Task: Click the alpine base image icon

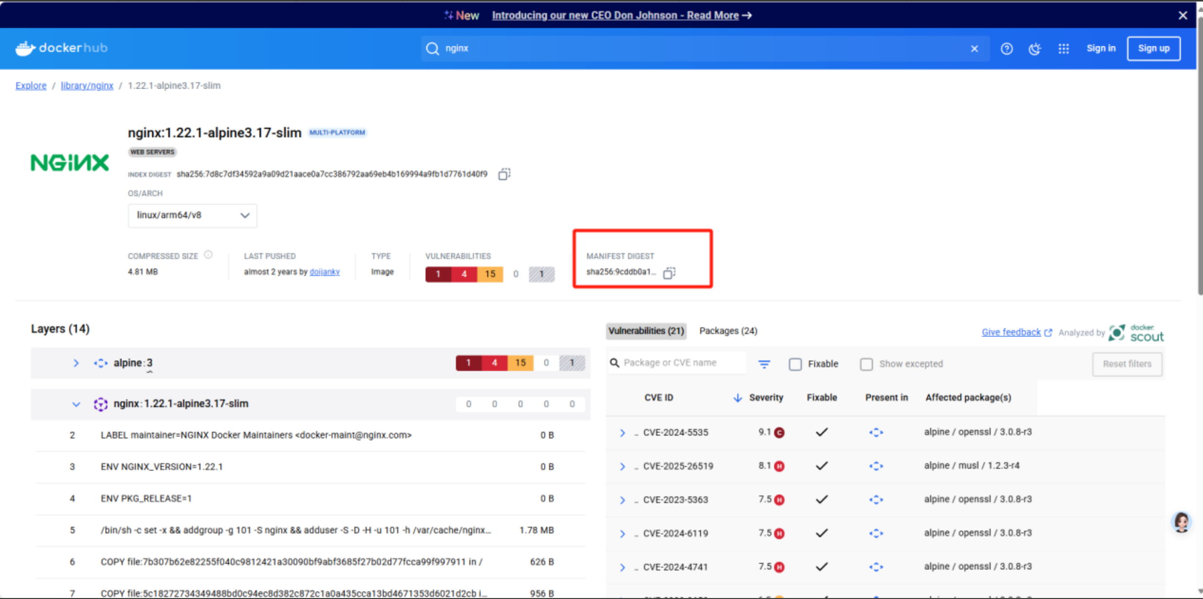Action: click(101, 363)
